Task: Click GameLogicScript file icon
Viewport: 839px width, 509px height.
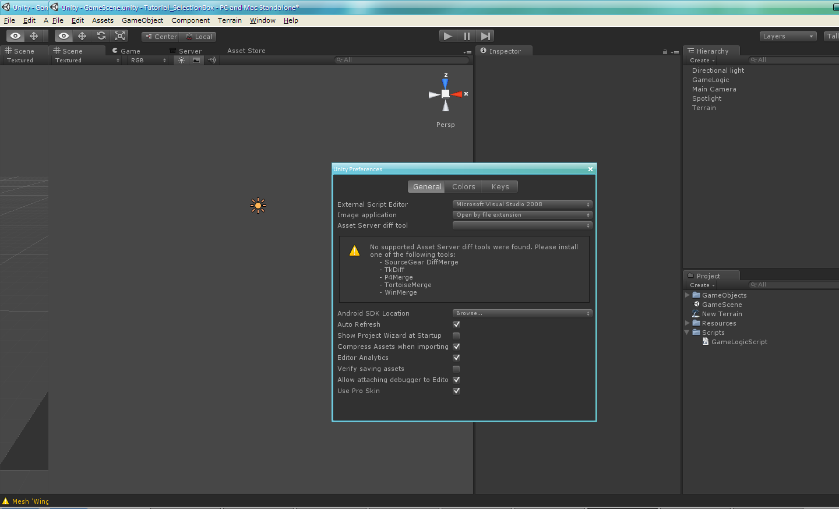Action: pos(706,342)
